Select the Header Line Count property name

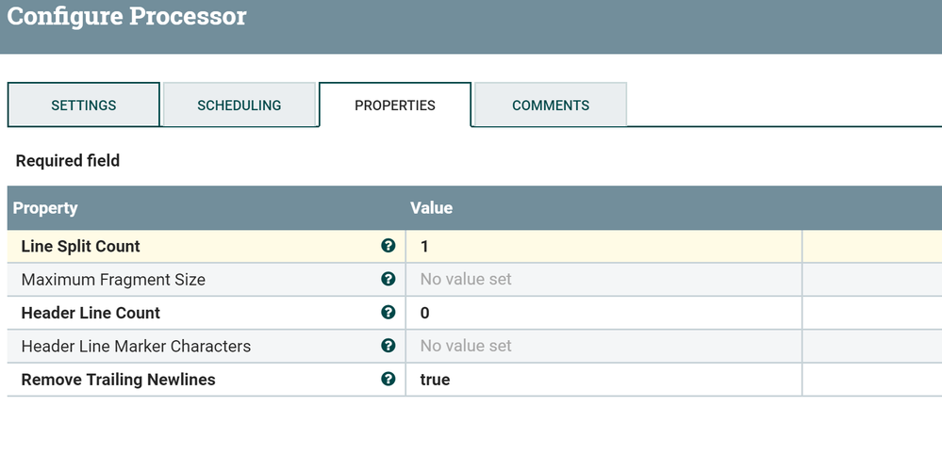(91, 313)
